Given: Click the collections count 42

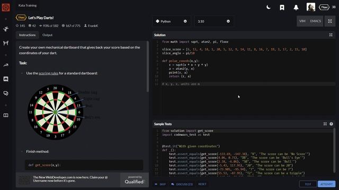Looking at the screenshot, I should 32,26.
